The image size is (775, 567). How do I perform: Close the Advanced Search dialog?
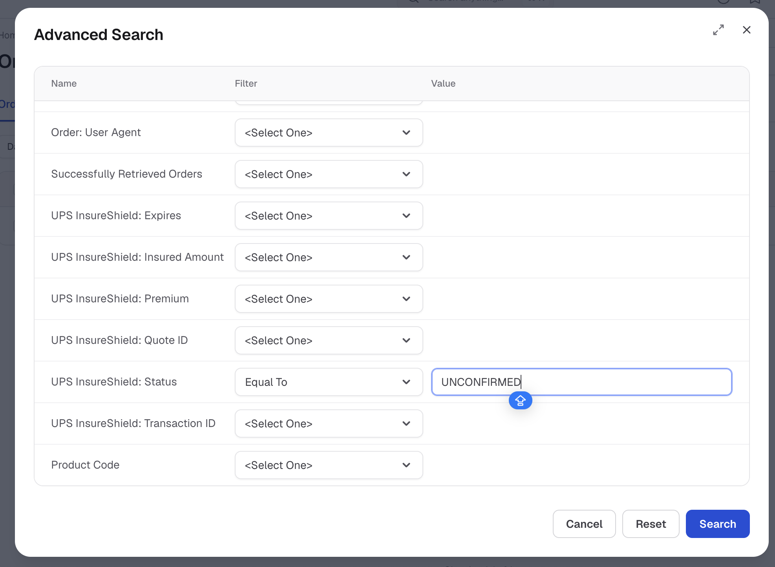(747, 30)
